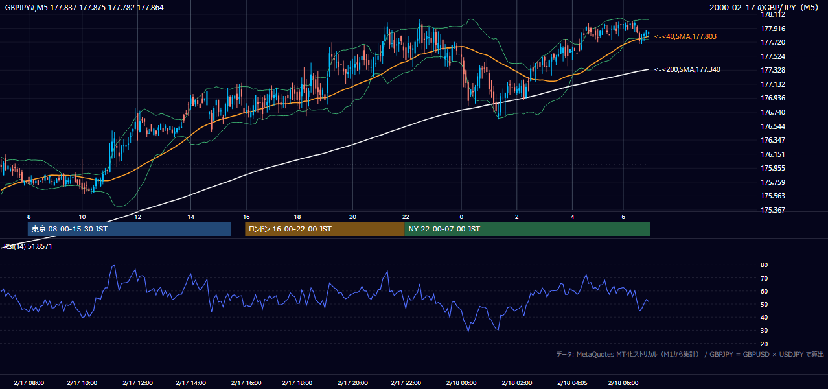Click price axis value 176.151
This screenshot has width=828, height=389.
[773, 154]
